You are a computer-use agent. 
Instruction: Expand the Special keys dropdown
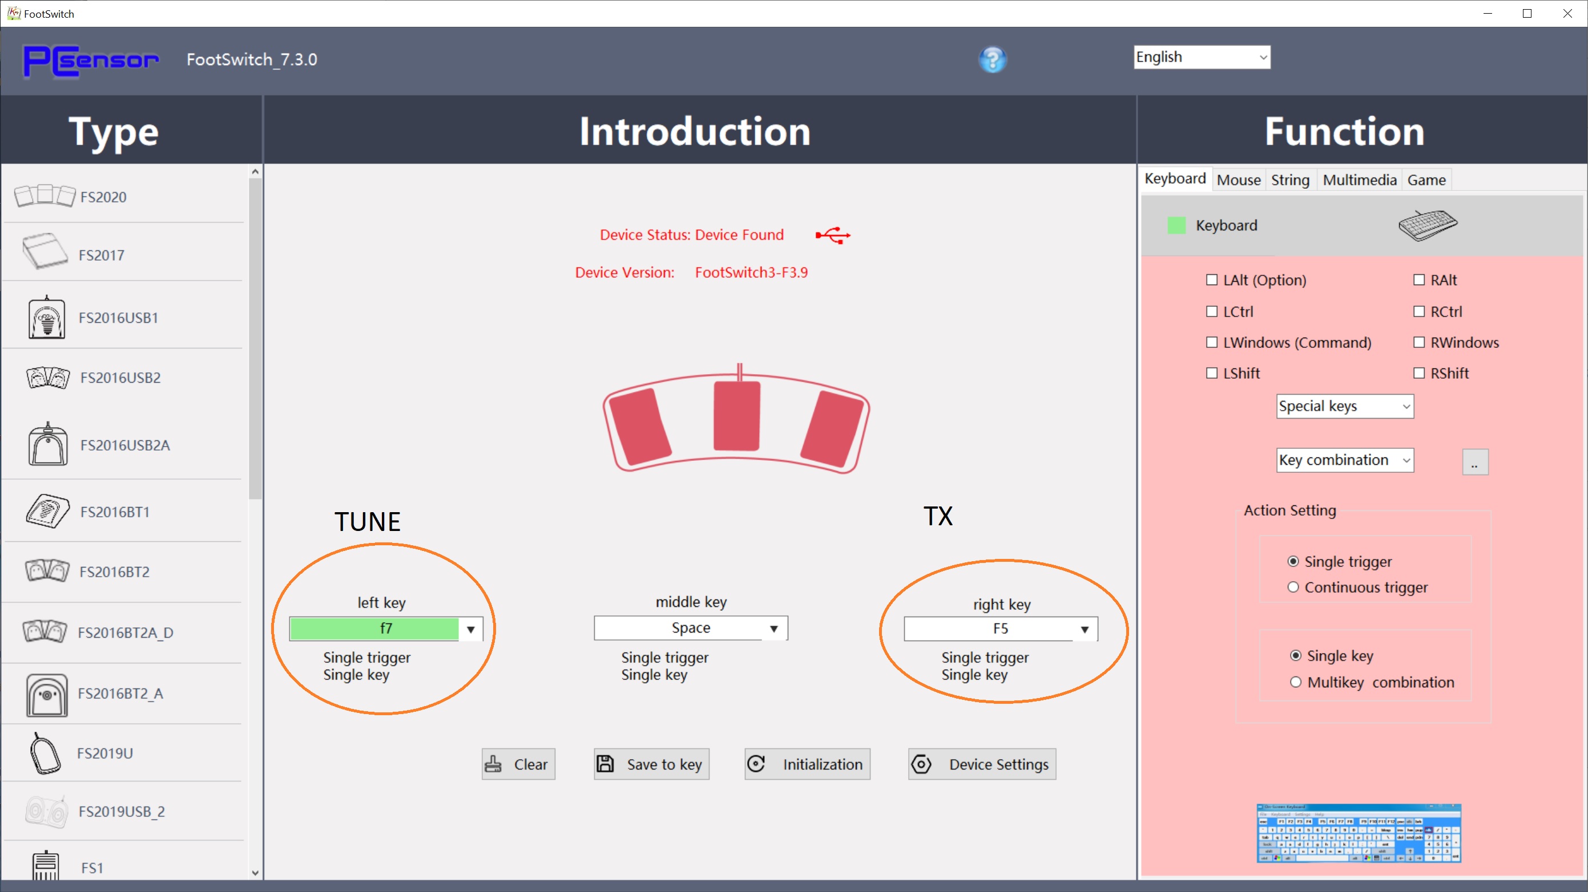[x=1344, y=407]
